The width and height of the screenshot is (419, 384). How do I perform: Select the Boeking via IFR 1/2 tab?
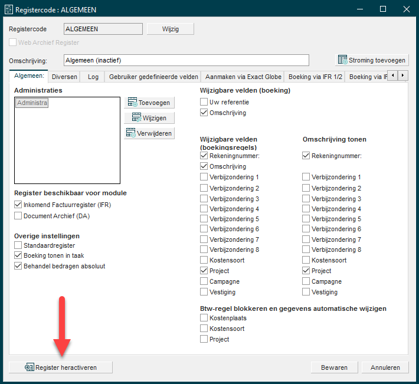pos(315,77)
